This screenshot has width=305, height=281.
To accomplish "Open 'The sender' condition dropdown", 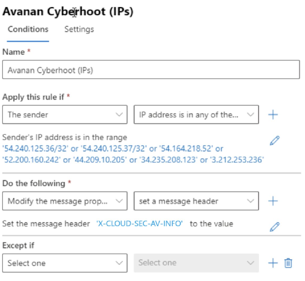I will (x=65, y=115).
